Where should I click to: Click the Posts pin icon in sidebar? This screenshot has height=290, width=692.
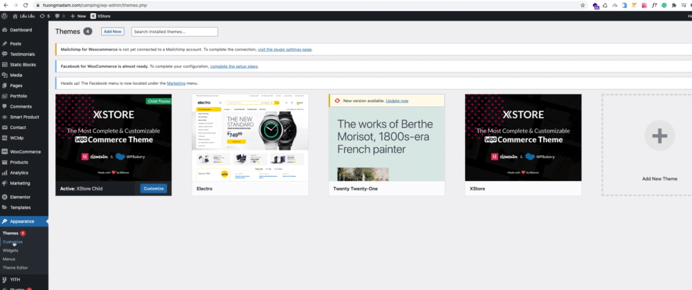[4, 44]
